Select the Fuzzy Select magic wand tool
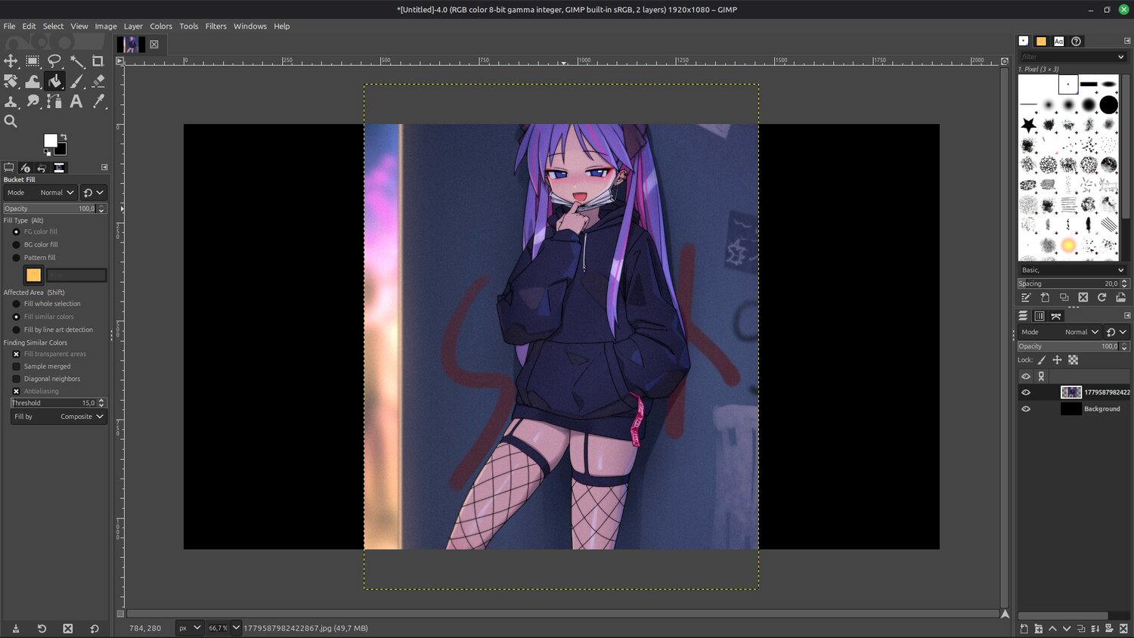Screen dimensions: 1134x638 click(x=76, y=61)
